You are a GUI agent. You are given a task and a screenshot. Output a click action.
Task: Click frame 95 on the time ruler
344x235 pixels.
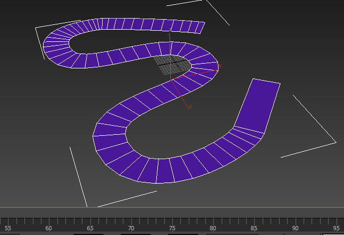pos(337,228)
